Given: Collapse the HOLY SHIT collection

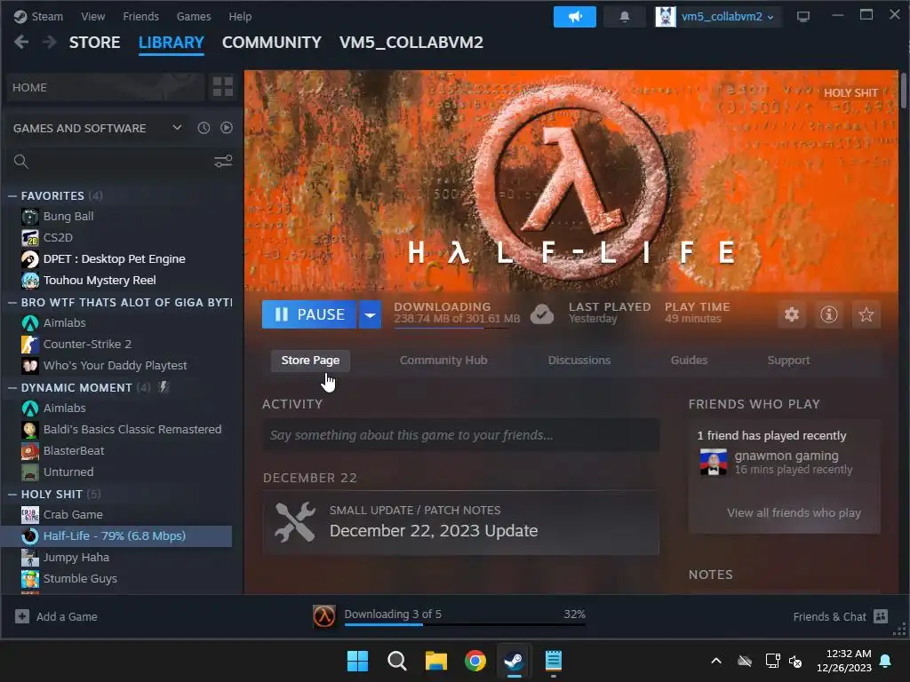Looking at the screenshot, I should coord(12,495).
